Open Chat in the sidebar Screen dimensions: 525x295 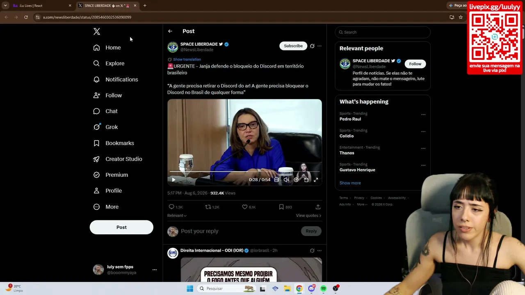(x=105, y=111)
